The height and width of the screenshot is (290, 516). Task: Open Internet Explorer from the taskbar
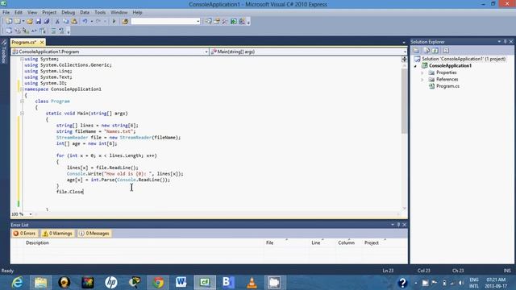point(17,283)
